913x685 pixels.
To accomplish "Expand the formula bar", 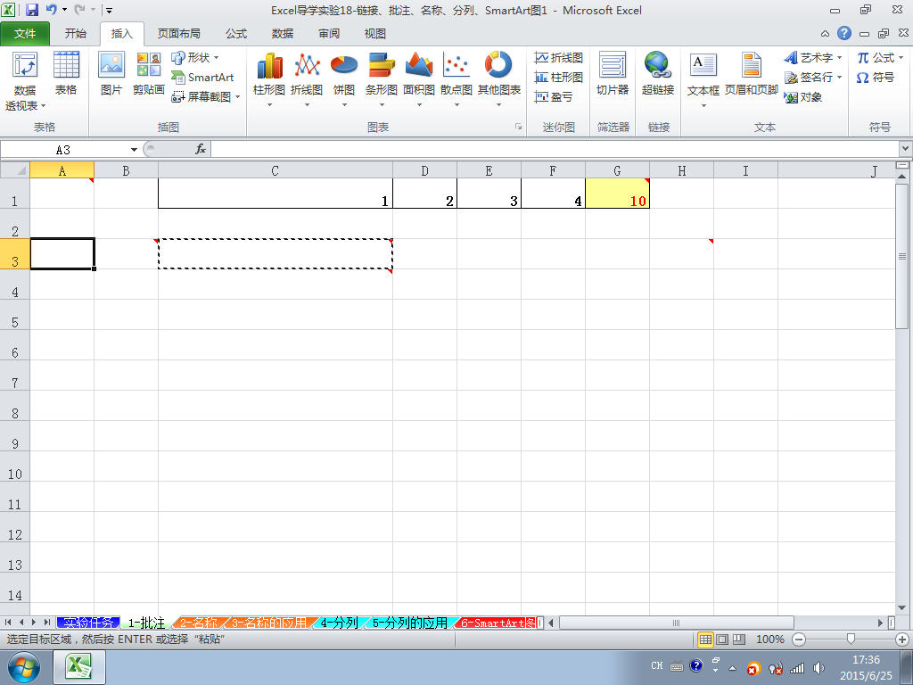I will point(906,149).
